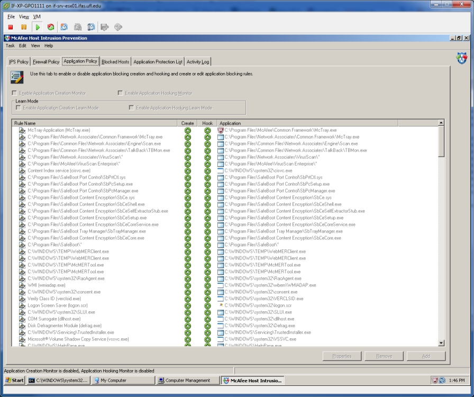Restart the VM using reset icon
The image size is (474, 397).
click(x=51, y=27)
